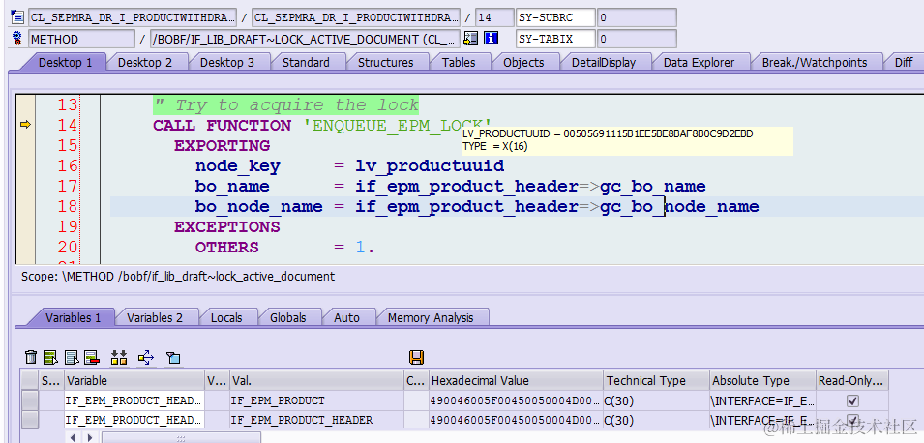
Task: Click variable lv_productuuid on line 16
Action: point(429,166)
